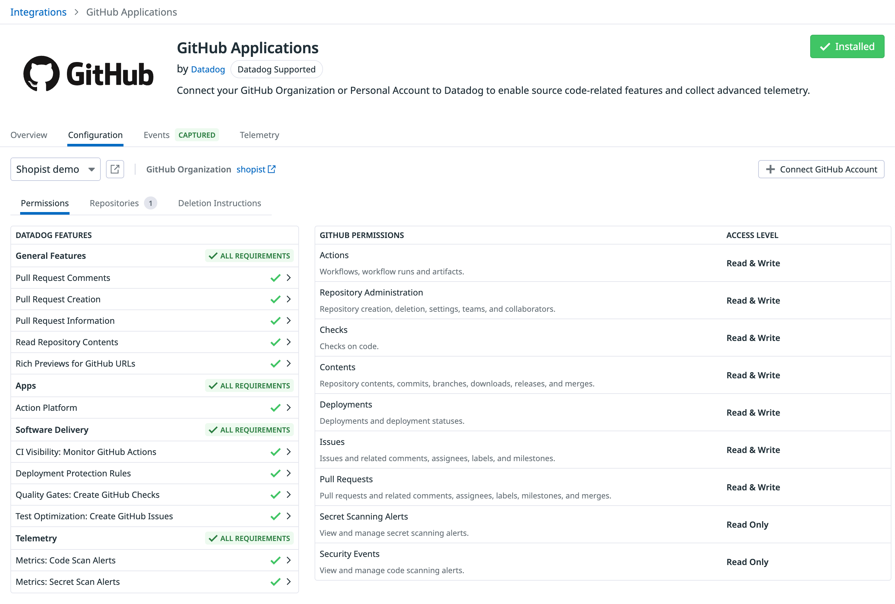Click the checkmark inside the Installed badge

(824, 46)
